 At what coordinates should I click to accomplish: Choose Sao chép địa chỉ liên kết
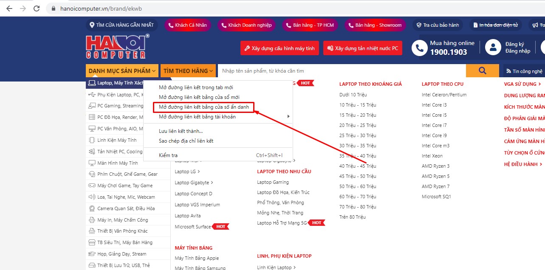tap(186, 141)
